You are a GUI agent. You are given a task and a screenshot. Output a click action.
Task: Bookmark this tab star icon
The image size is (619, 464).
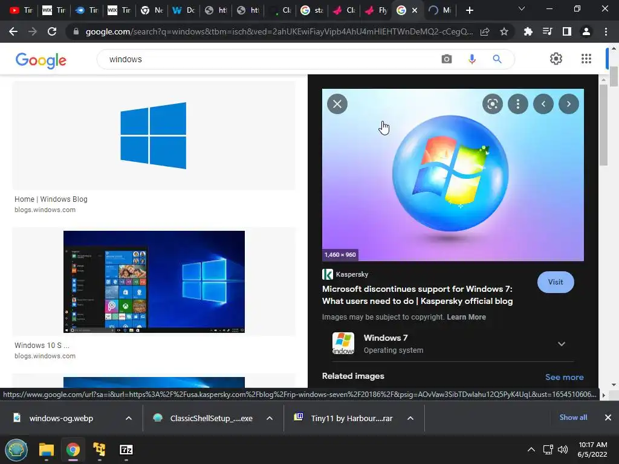point(504,31)
